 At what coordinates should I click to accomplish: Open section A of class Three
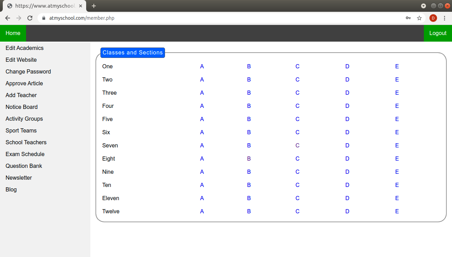tap(202, 93)
